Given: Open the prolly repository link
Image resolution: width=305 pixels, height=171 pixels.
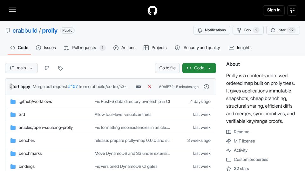Looking at the screenshot, I should pos(50,31).
